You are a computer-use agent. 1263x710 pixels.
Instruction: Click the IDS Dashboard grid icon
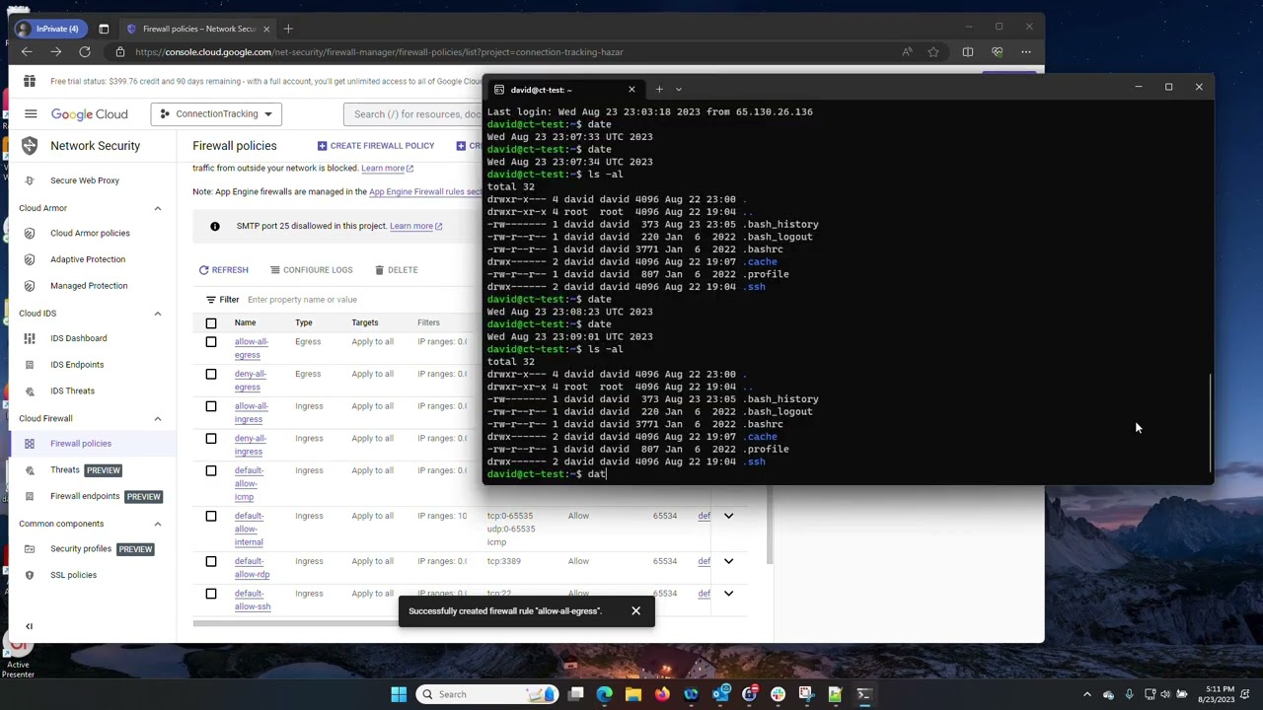pos(30,338)
